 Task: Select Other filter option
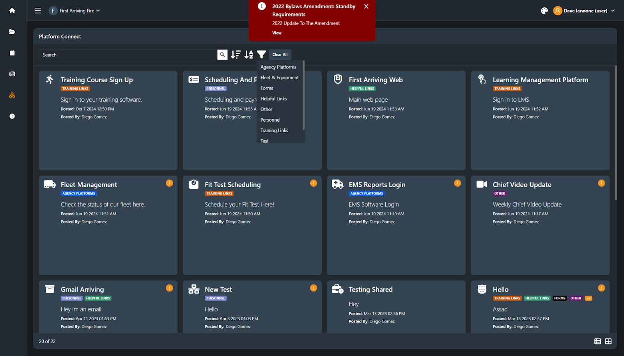pyautogui.click(x=266, y=109)
